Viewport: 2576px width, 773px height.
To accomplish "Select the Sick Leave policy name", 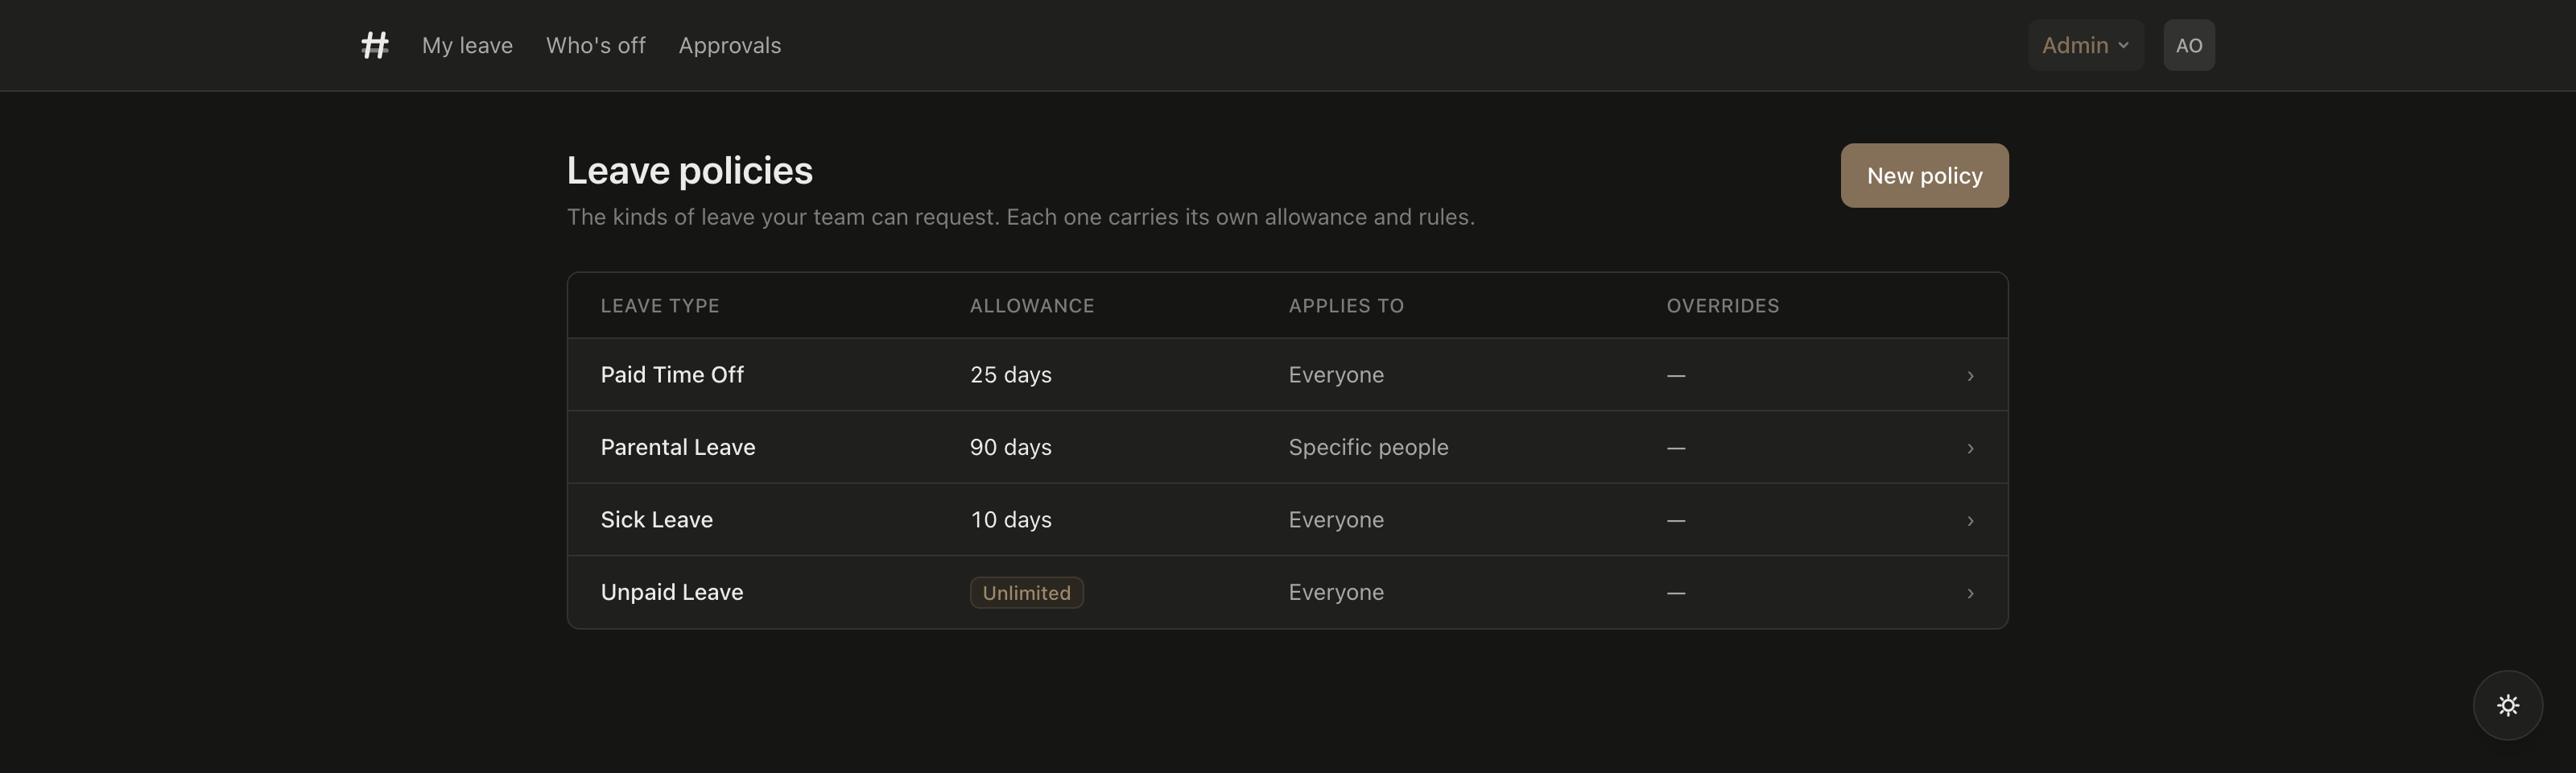I will (656, 520).
